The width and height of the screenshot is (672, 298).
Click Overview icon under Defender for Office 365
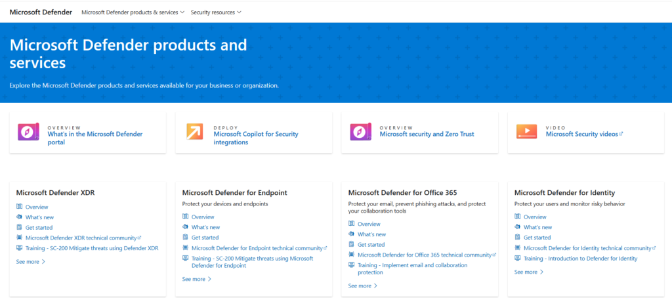coord(352,224)
